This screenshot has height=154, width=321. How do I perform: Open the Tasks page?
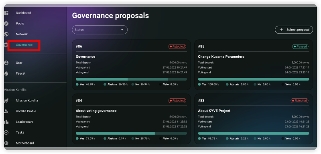click(20, 132)
